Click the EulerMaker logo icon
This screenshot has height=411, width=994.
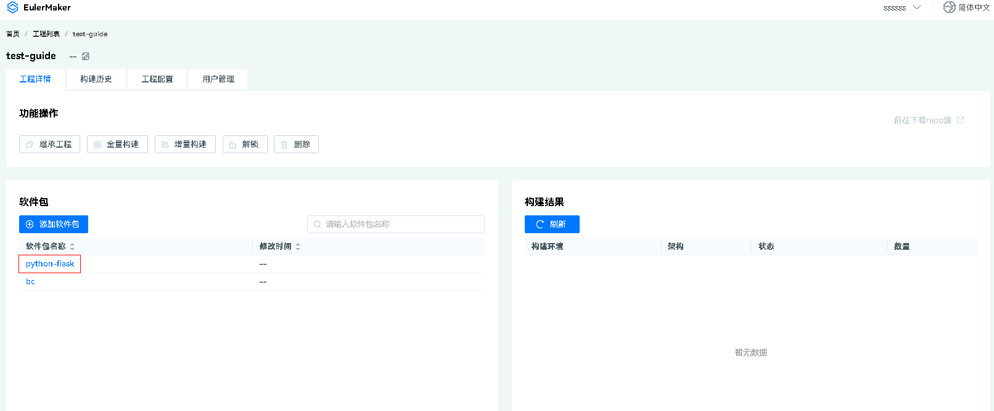point(12,7)
